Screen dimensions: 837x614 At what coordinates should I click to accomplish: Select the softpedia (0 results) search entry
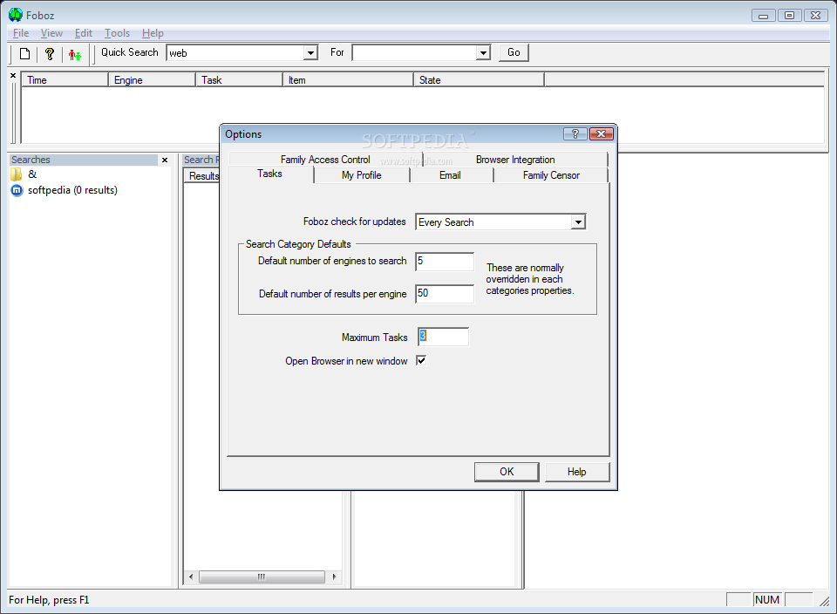tap(72, 190)
